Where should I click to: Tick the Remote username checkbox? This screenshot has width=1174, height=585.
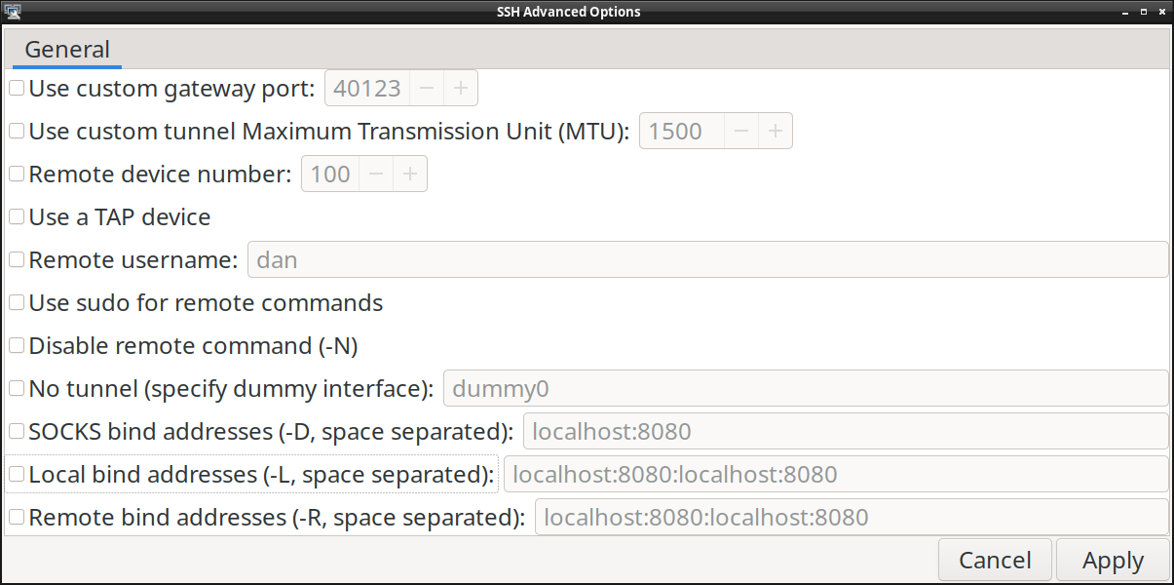tap(17, 260)
